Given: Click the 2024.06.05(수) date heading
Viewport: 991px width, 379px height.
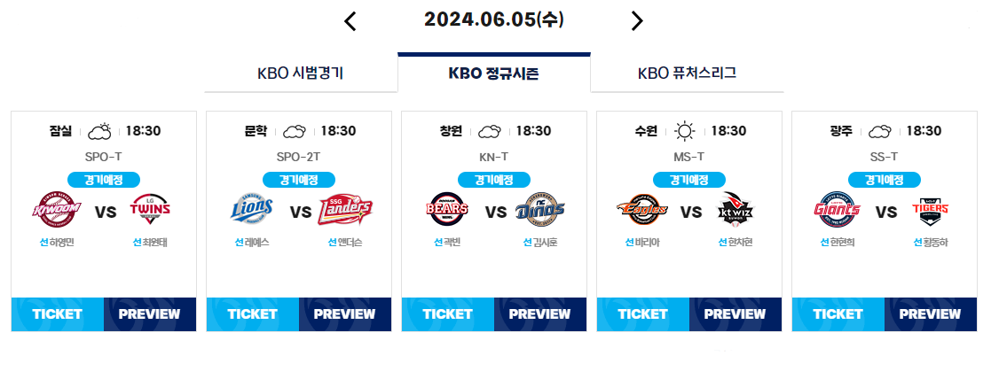Looking at the screenshot, I should (494, 19).
